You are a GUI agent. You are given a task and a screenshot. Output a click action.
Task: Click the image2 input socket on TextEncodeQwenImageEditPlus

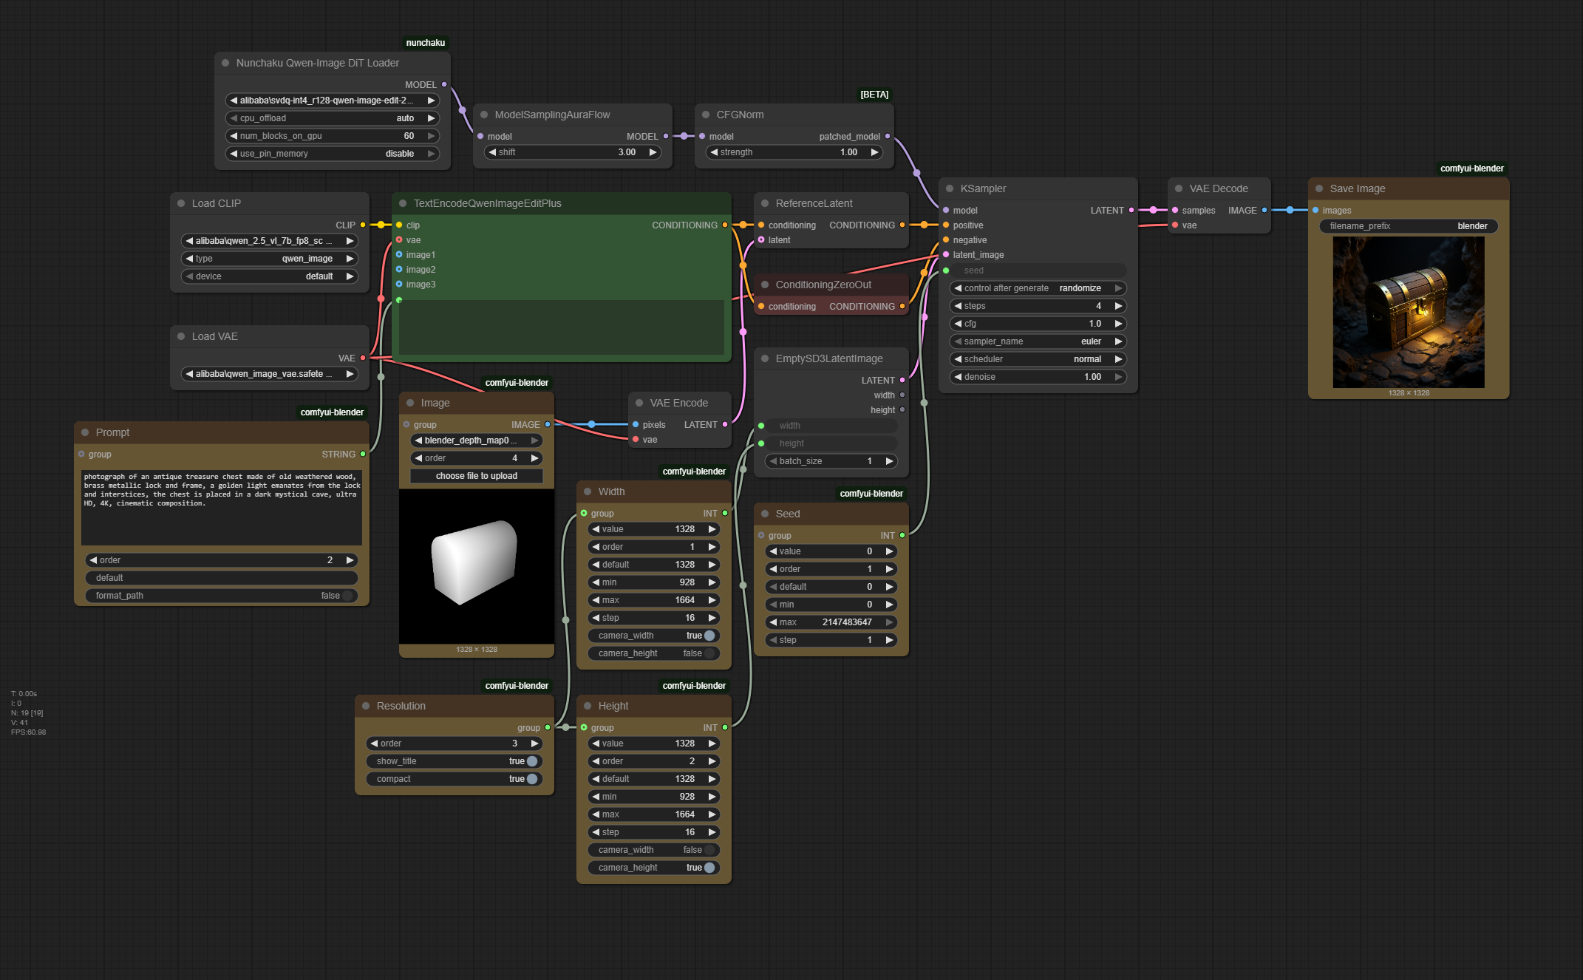pyautogui.click(x=399, y=269)
